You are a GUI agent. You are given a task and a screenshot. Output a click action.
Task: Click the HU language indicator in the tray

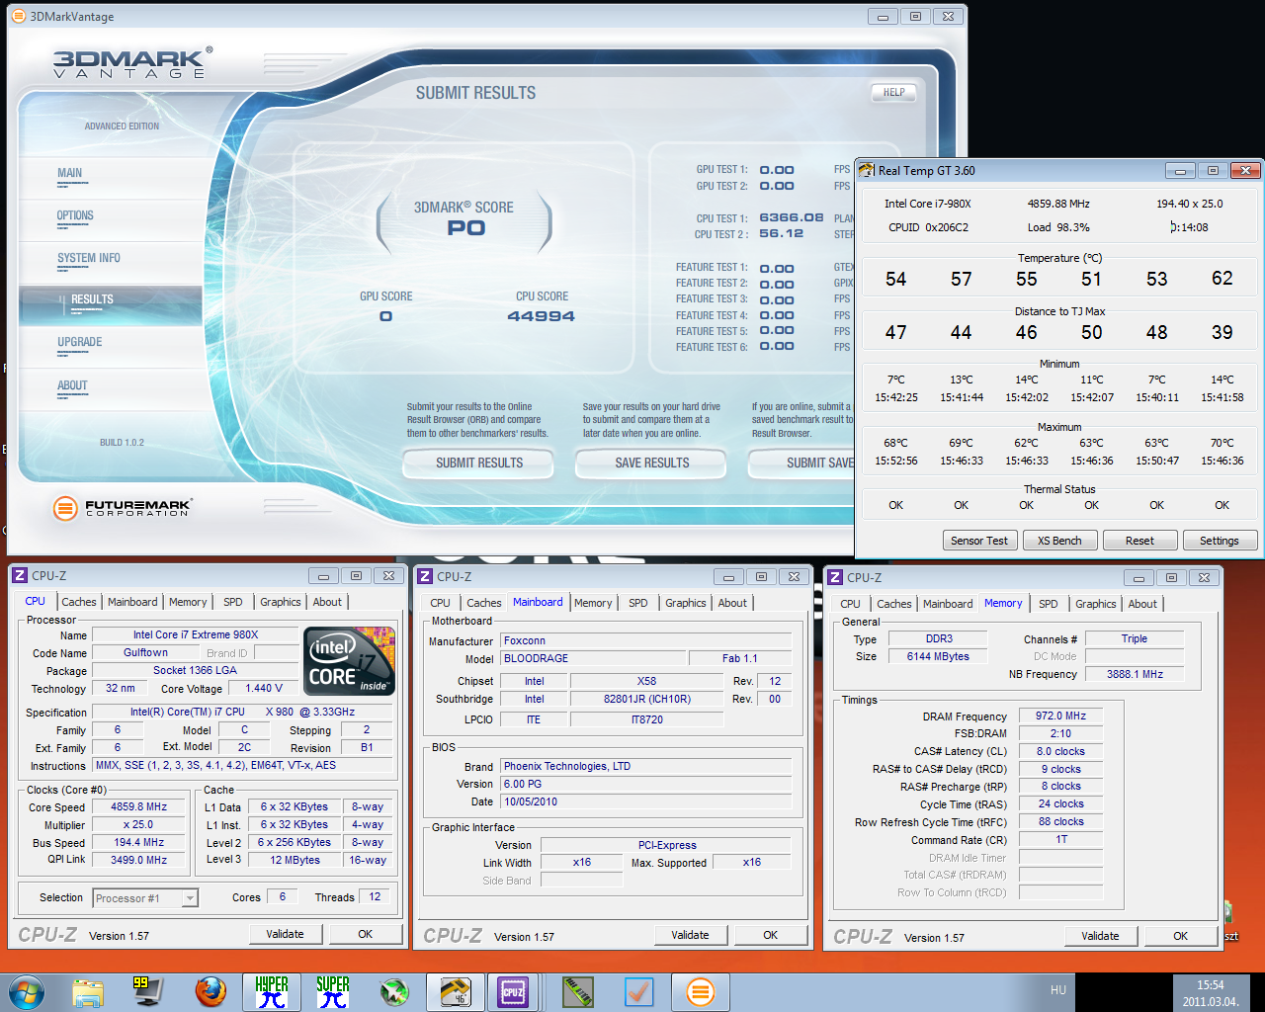[x=1058, y=990]
